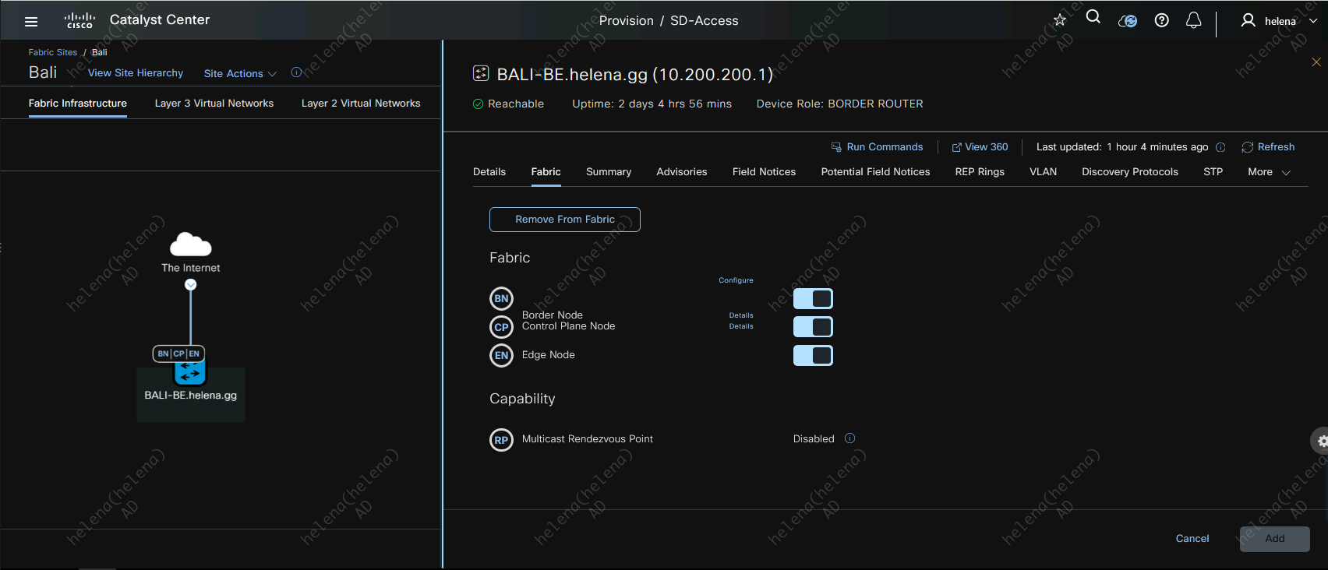Open the help question mark icon
1328x570 pixels.
[1161, 20]
